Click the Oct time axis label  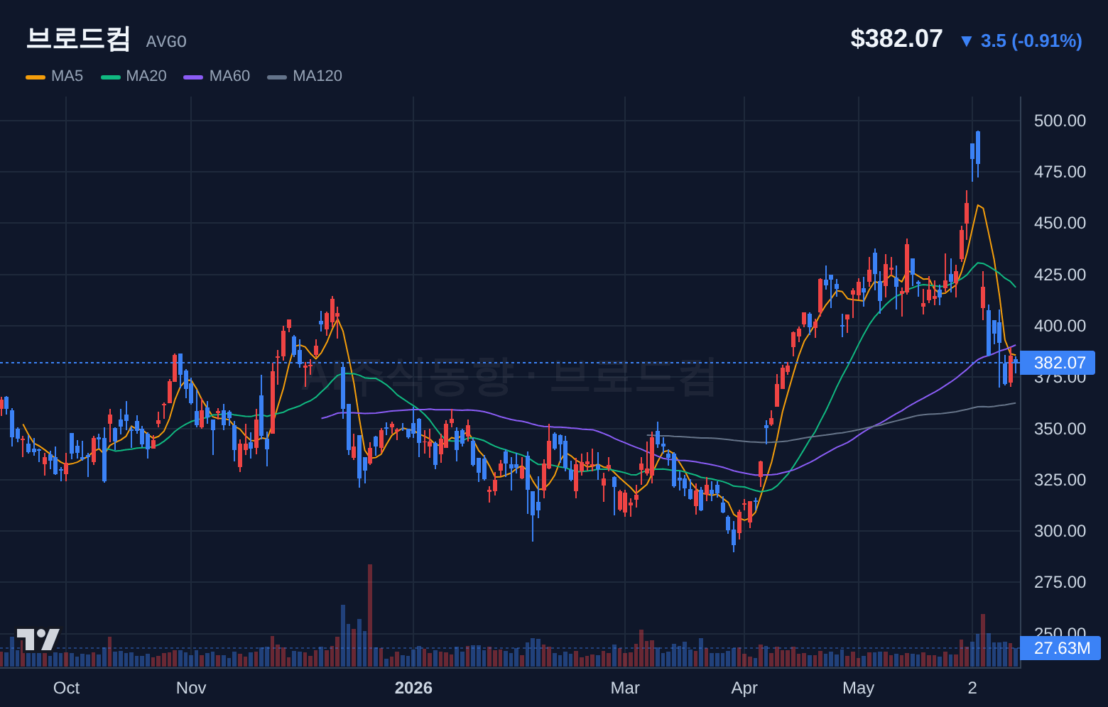pyautogui.click(x=66, y=688)
